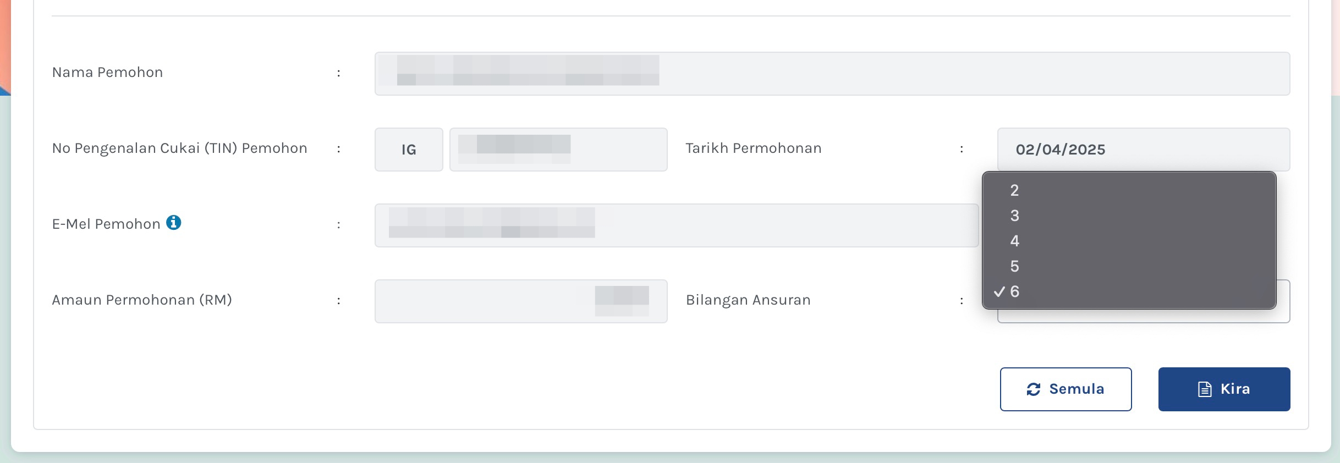The image size is (1340, 463).
Task: Pick 4 installments from the dropdown
Action: pos(1129,241)
